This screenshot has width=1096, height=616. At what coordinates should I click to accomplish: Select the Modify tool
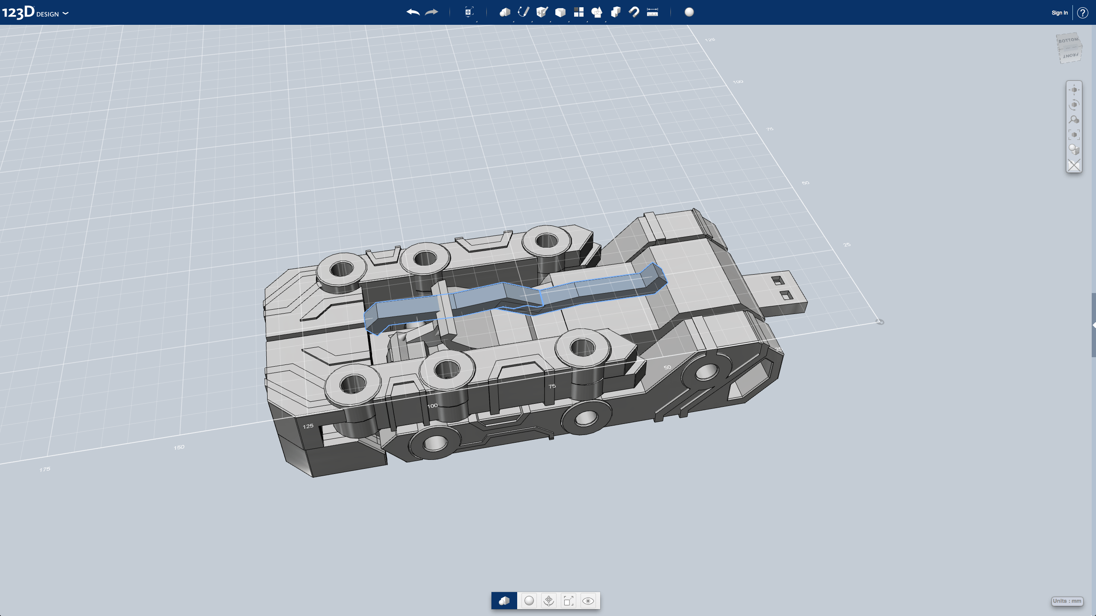[x=560, y=12]
